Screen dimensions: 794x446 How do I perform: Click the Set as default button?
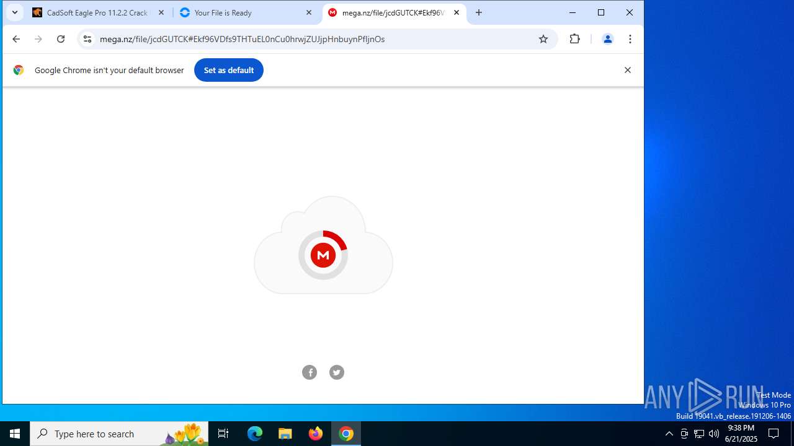(x=229, y=70)
